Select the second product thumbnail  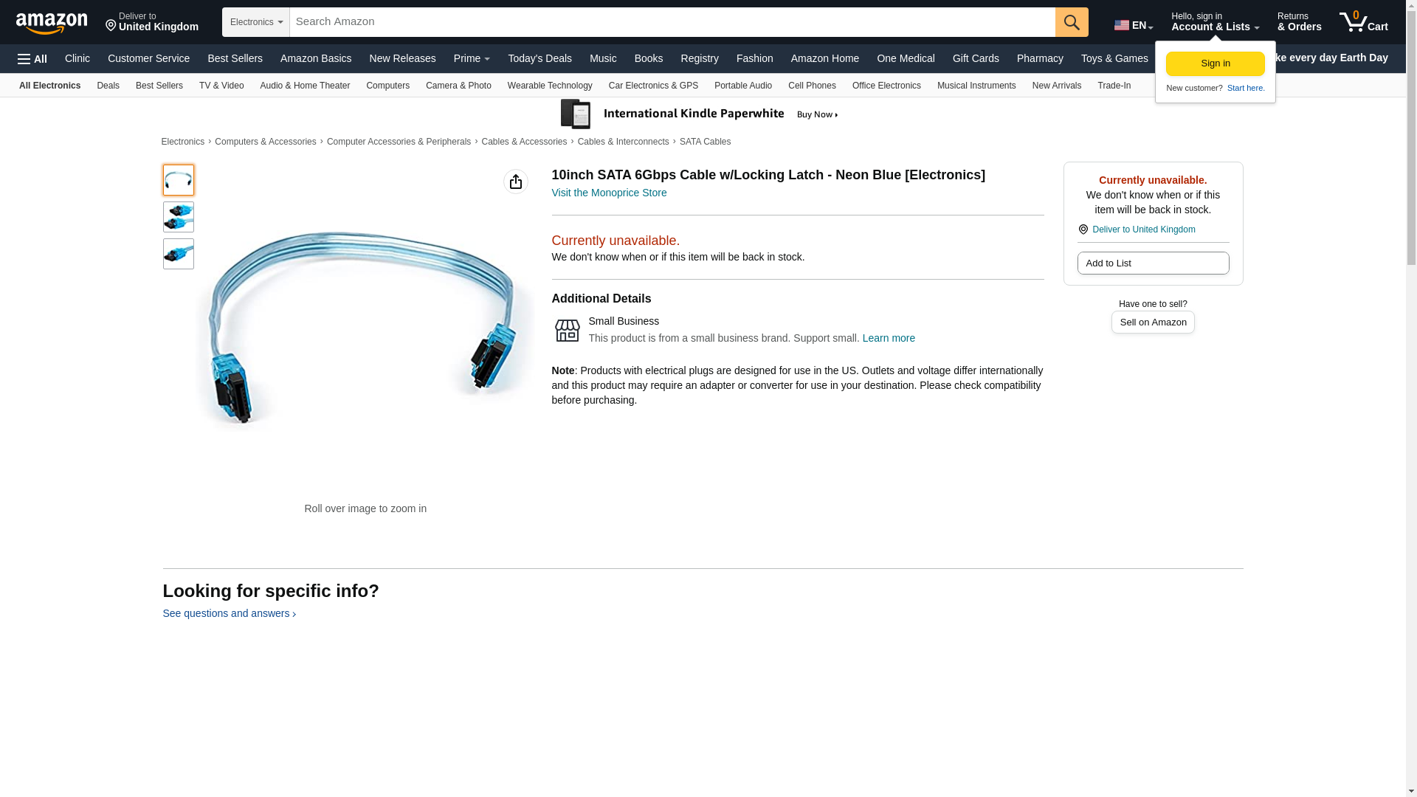[x=179, y=217]
